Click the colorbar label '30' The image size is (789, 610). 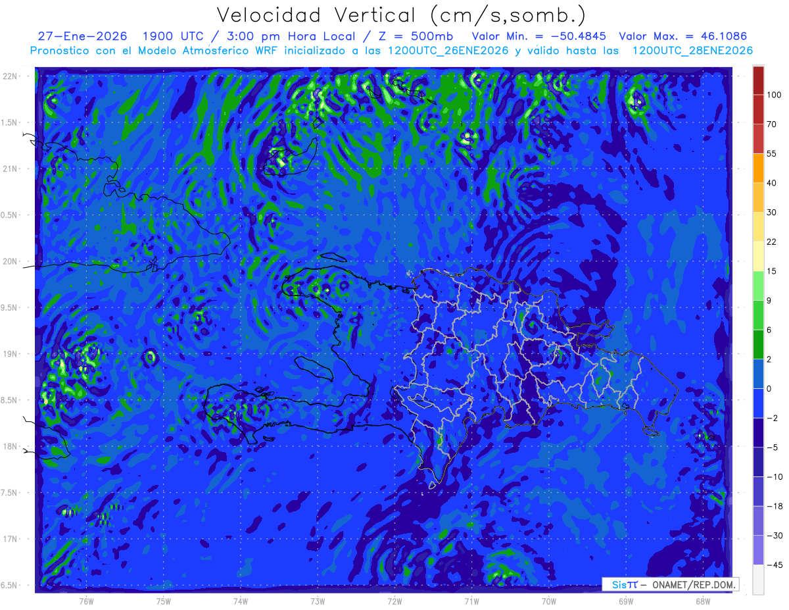tap(772, 213)
